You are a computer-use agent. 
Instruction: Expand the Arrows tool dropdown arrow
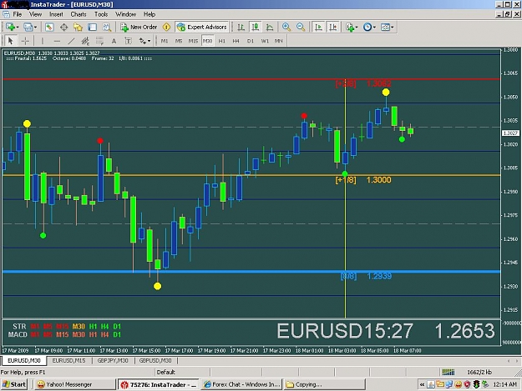tap(149, 41)
